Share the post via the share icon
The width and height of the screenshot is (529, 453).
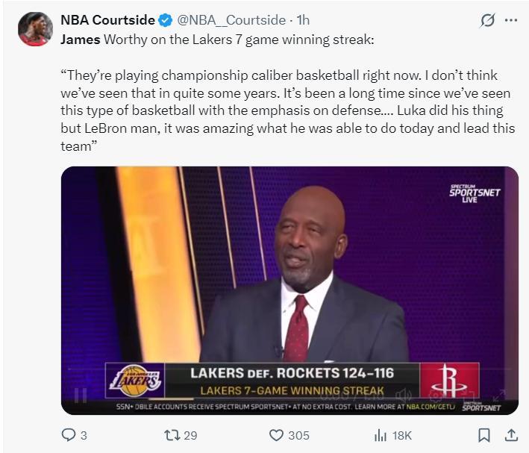511,435
